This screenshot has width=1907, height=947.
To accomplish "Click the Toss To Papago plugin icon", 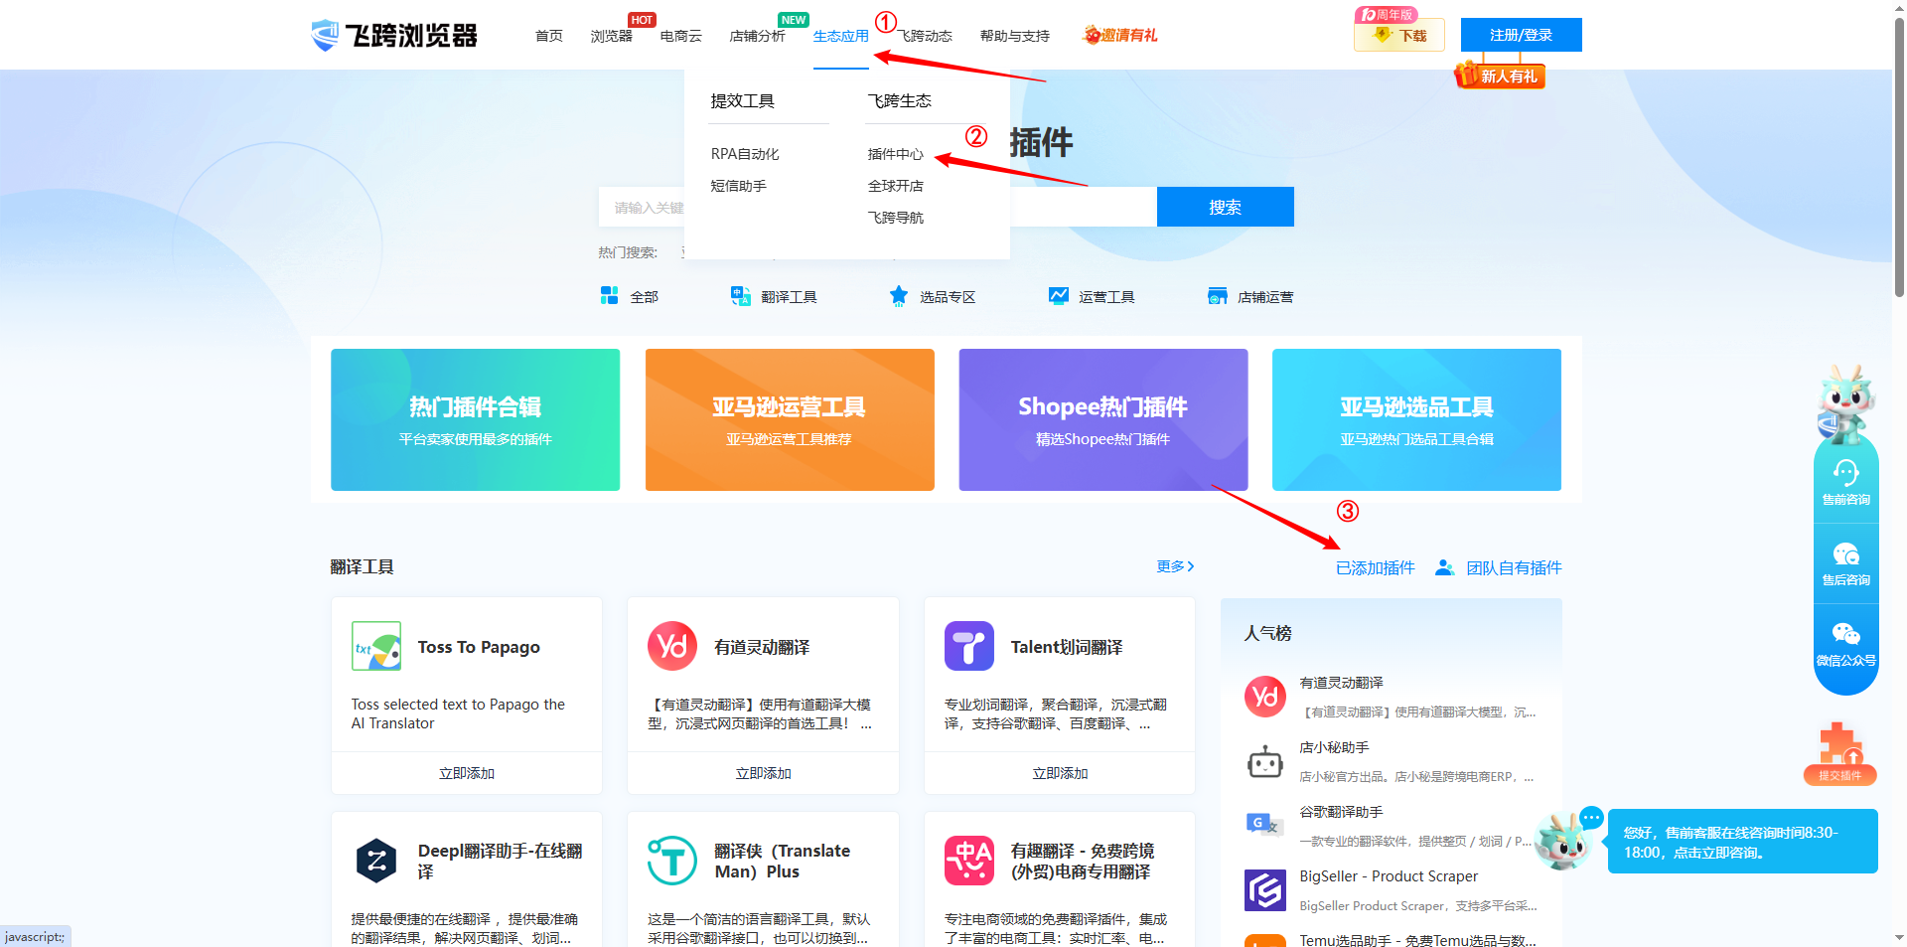I will [376, 647].
